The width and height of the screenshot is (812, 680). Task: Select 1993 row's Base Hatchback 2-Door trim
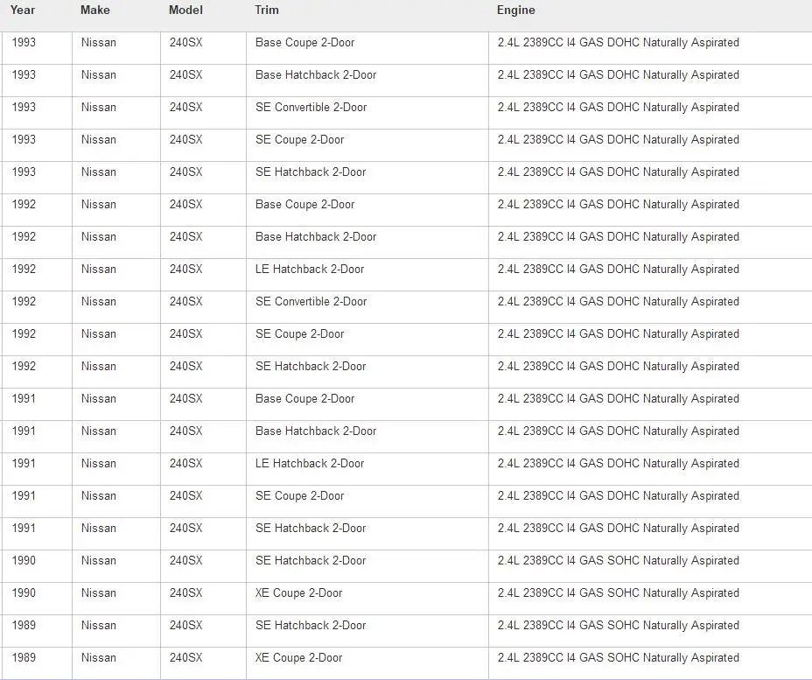click(x=316, y=75)
